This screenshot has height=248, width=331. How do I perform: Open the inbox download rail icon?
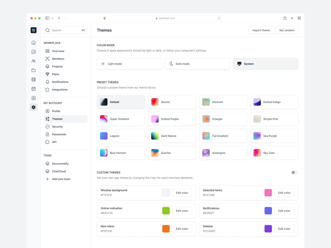33,98
